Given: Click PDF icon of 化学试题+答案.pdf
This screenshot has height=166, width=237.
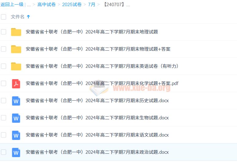Looking at the screenshot, I should click(x=16, y=83).
